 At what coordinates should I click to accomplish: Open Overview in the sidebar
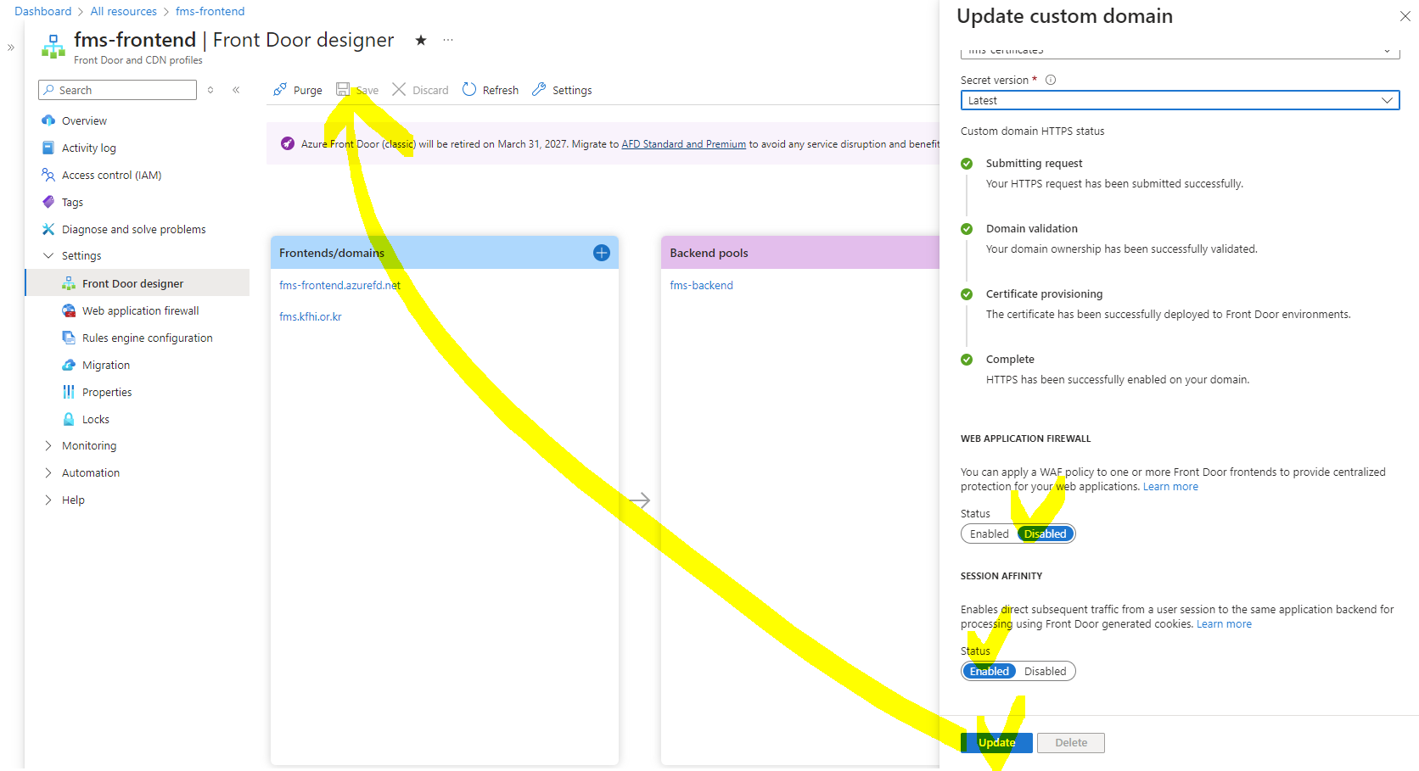click(84, 121)
